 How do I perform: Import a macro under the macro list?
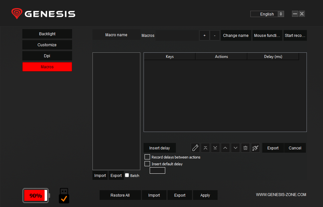(x=100, y=176)
